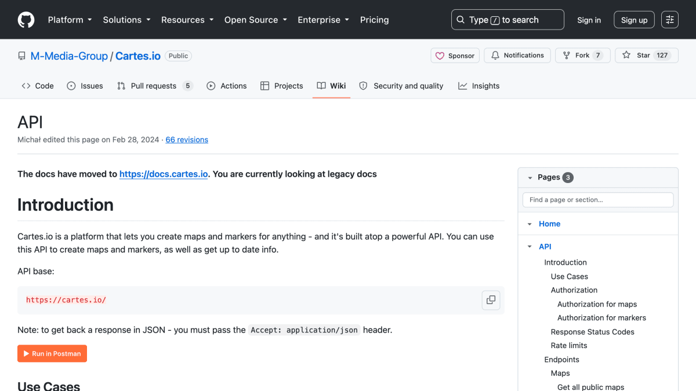The height and width of the screenshot is (391, 696).
Task: Click the heart icon on Sponsor
Action: point(440,56)
